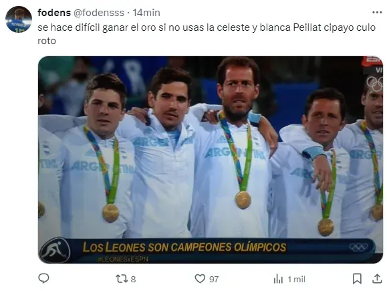Open the 14min timestamp link
Image resolution: width=387 pixels, height=291 pixels.
tap(146, 13)
